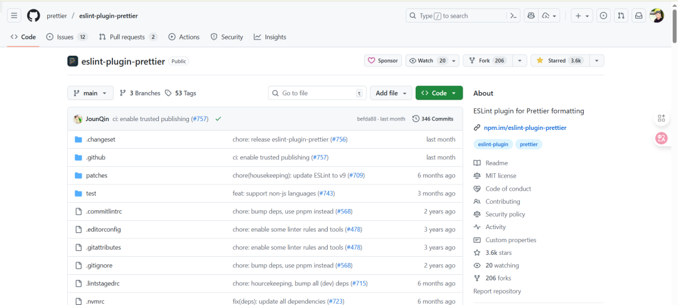This screenshot has width=678, height=305.
Task: Fork the repository with Fork button
Action: (488, 61)
